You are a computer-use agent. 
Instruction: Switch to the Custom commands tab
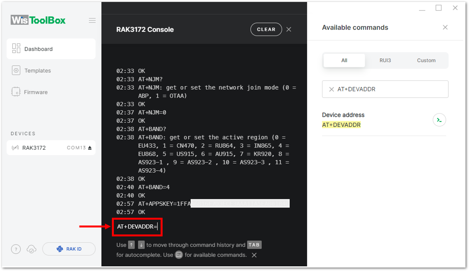tap(426, 60)
